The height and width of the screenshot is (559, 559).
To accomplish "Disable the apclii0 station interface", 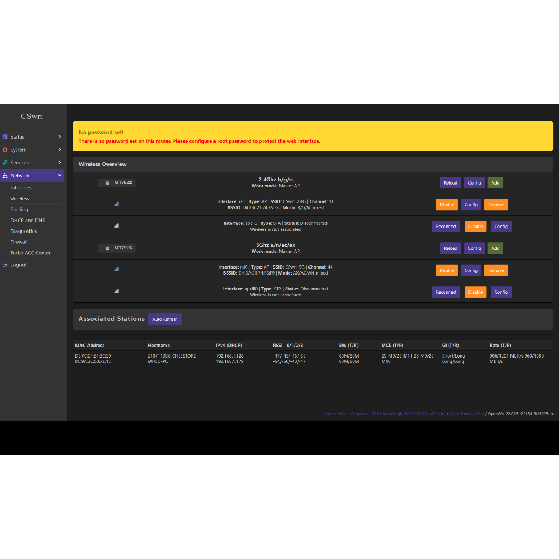I will pos(475,292).
